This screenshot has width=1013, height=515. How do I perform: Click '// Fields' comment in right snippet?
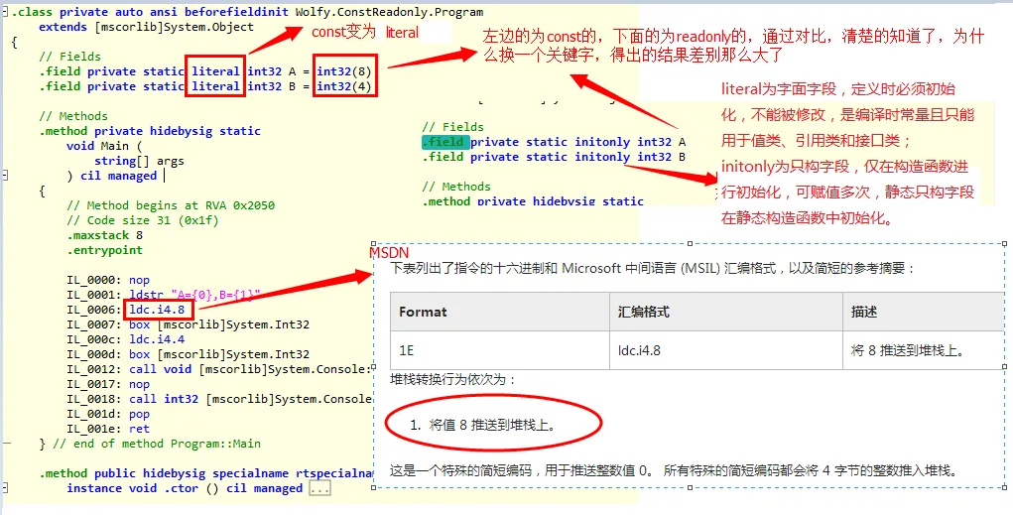(x=452, y=127)
